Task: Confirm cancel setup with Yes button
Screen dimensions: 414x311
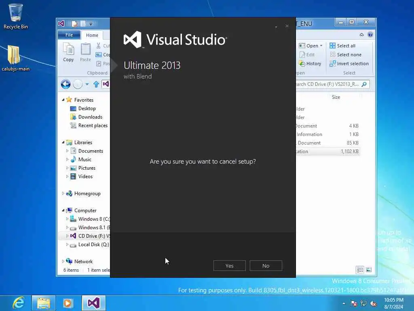Action: 230,266
